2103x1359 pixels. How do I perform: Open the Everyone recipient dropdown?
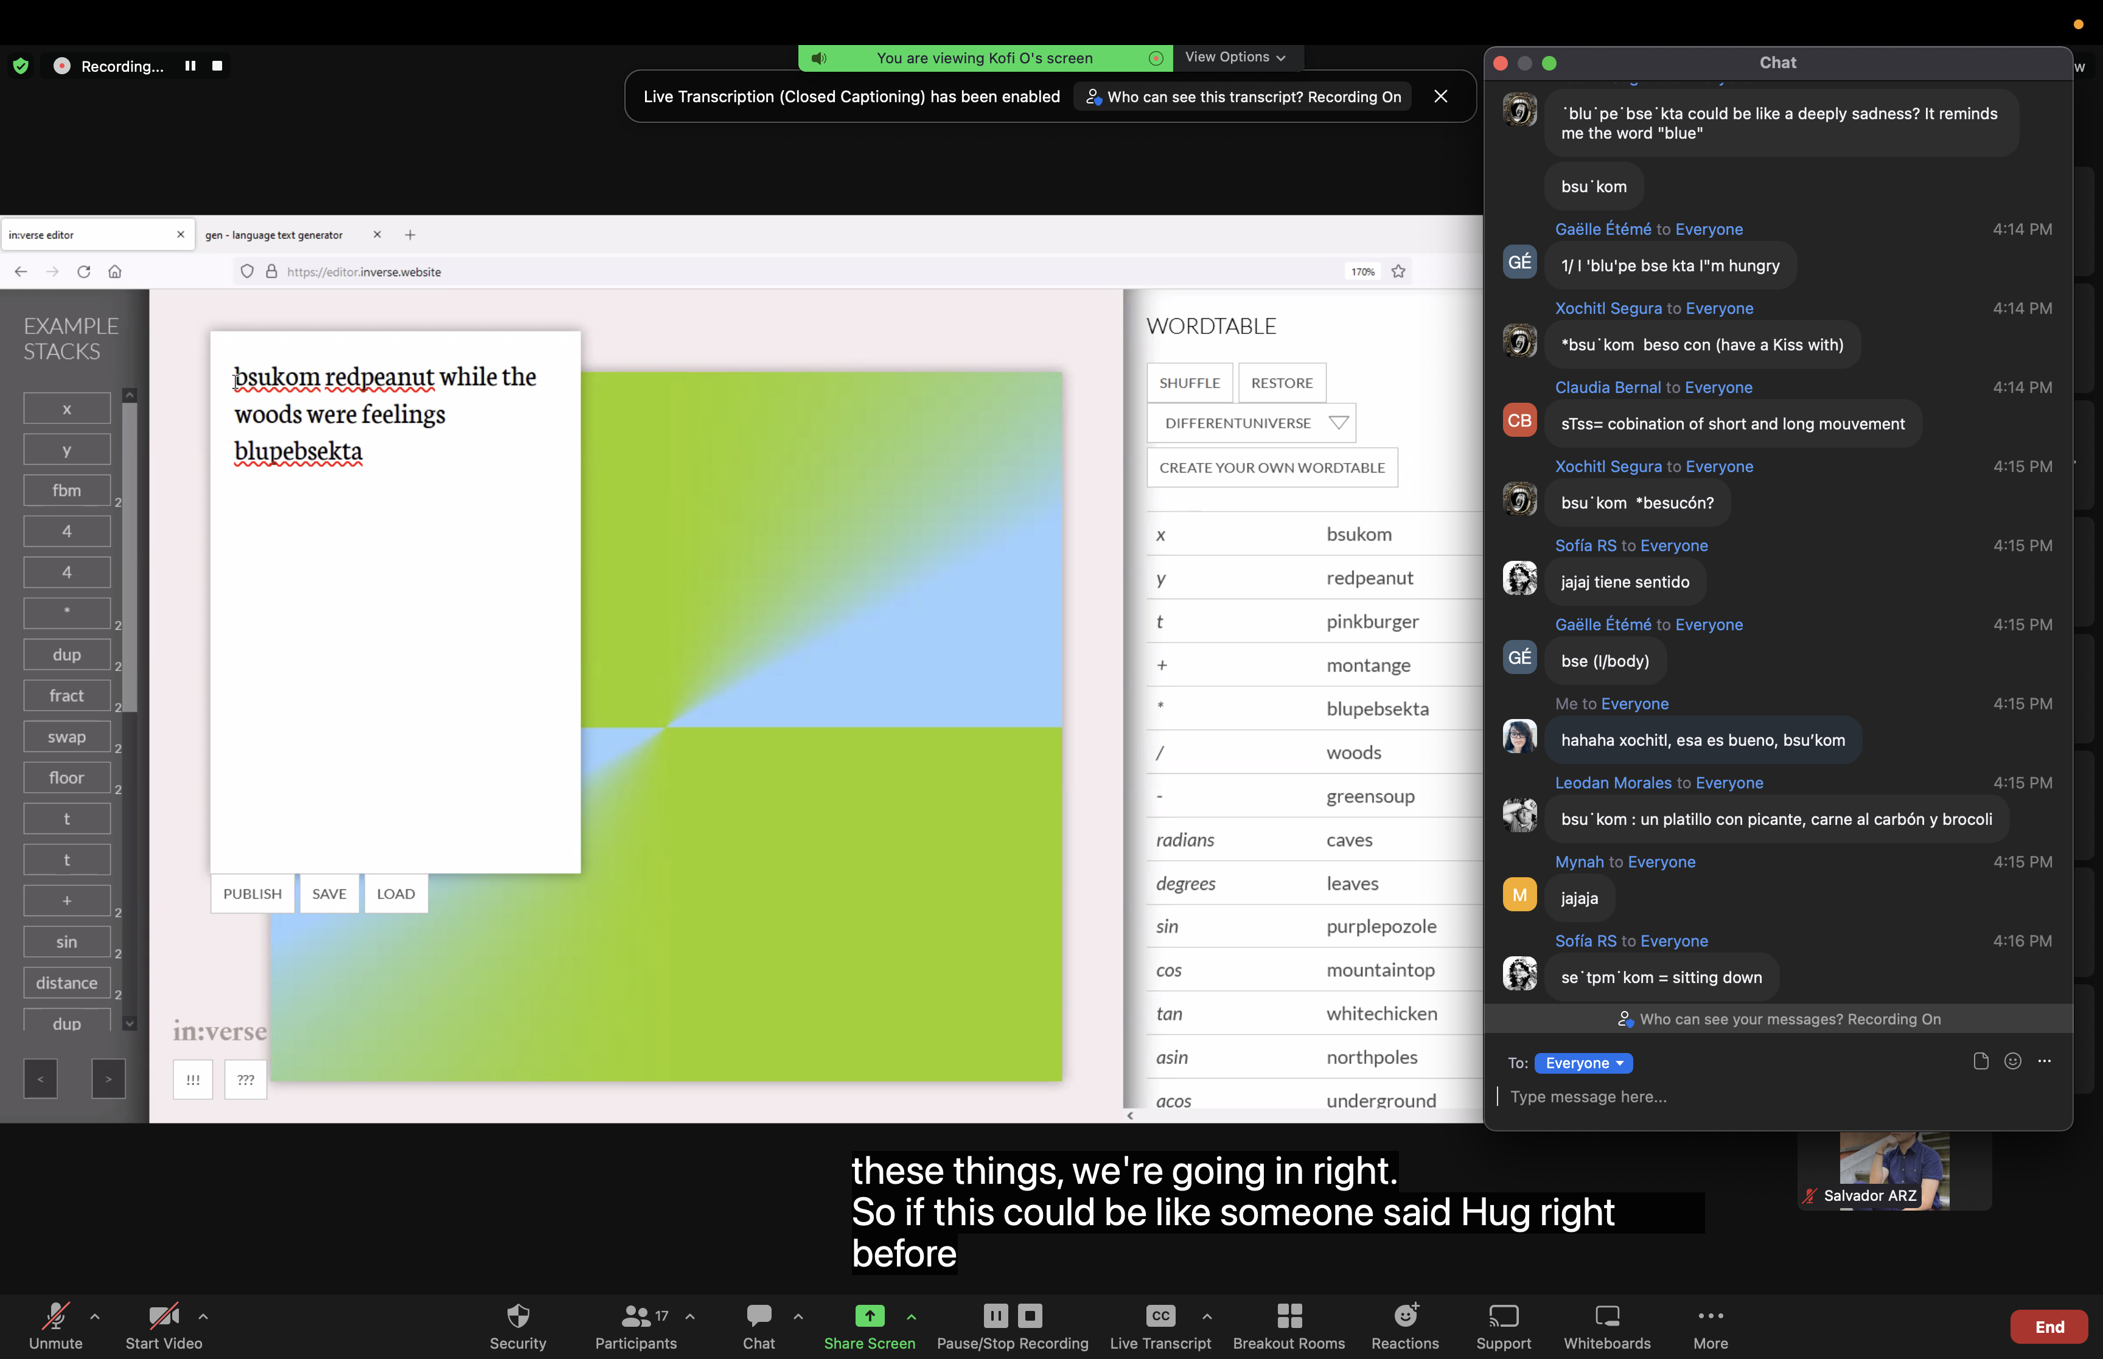(x=1583, y=1063)
